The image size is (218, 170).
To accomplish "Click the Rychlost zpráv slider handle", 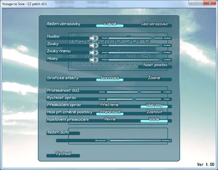I will pyautogui.click(x=134, y=99).
